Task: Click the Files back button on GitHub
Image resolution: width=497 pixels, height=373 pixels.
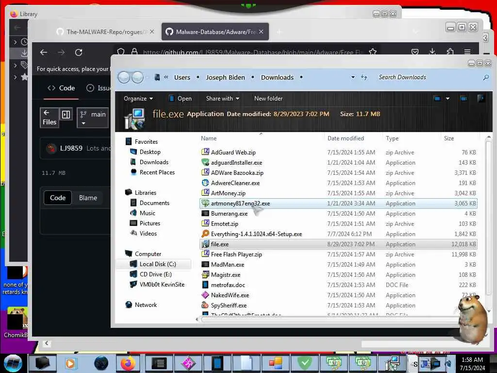Action: click(50, 118)
